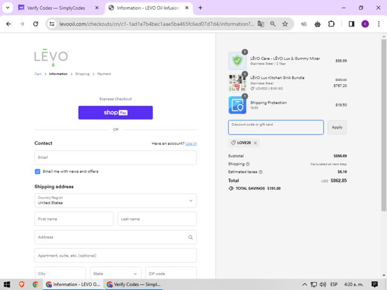
Task: Go to Cart breadcrumb link
Action: 37,74
